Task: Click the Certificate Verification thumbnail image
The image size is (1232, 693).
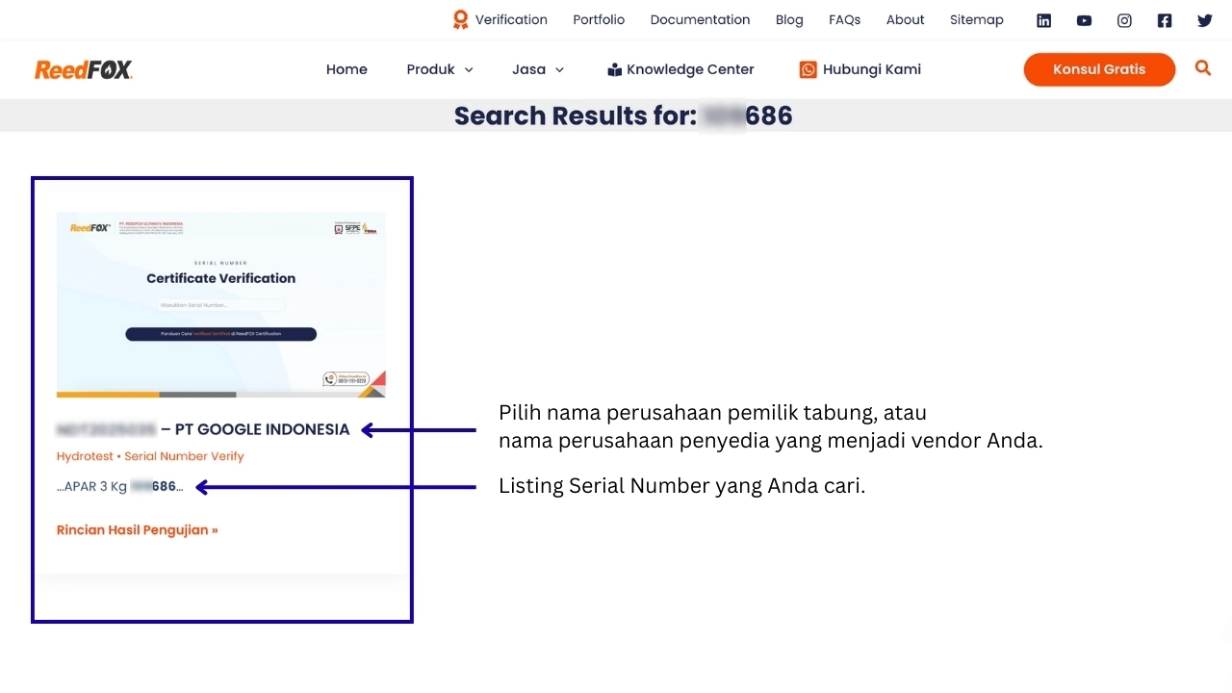Action: 221,304
